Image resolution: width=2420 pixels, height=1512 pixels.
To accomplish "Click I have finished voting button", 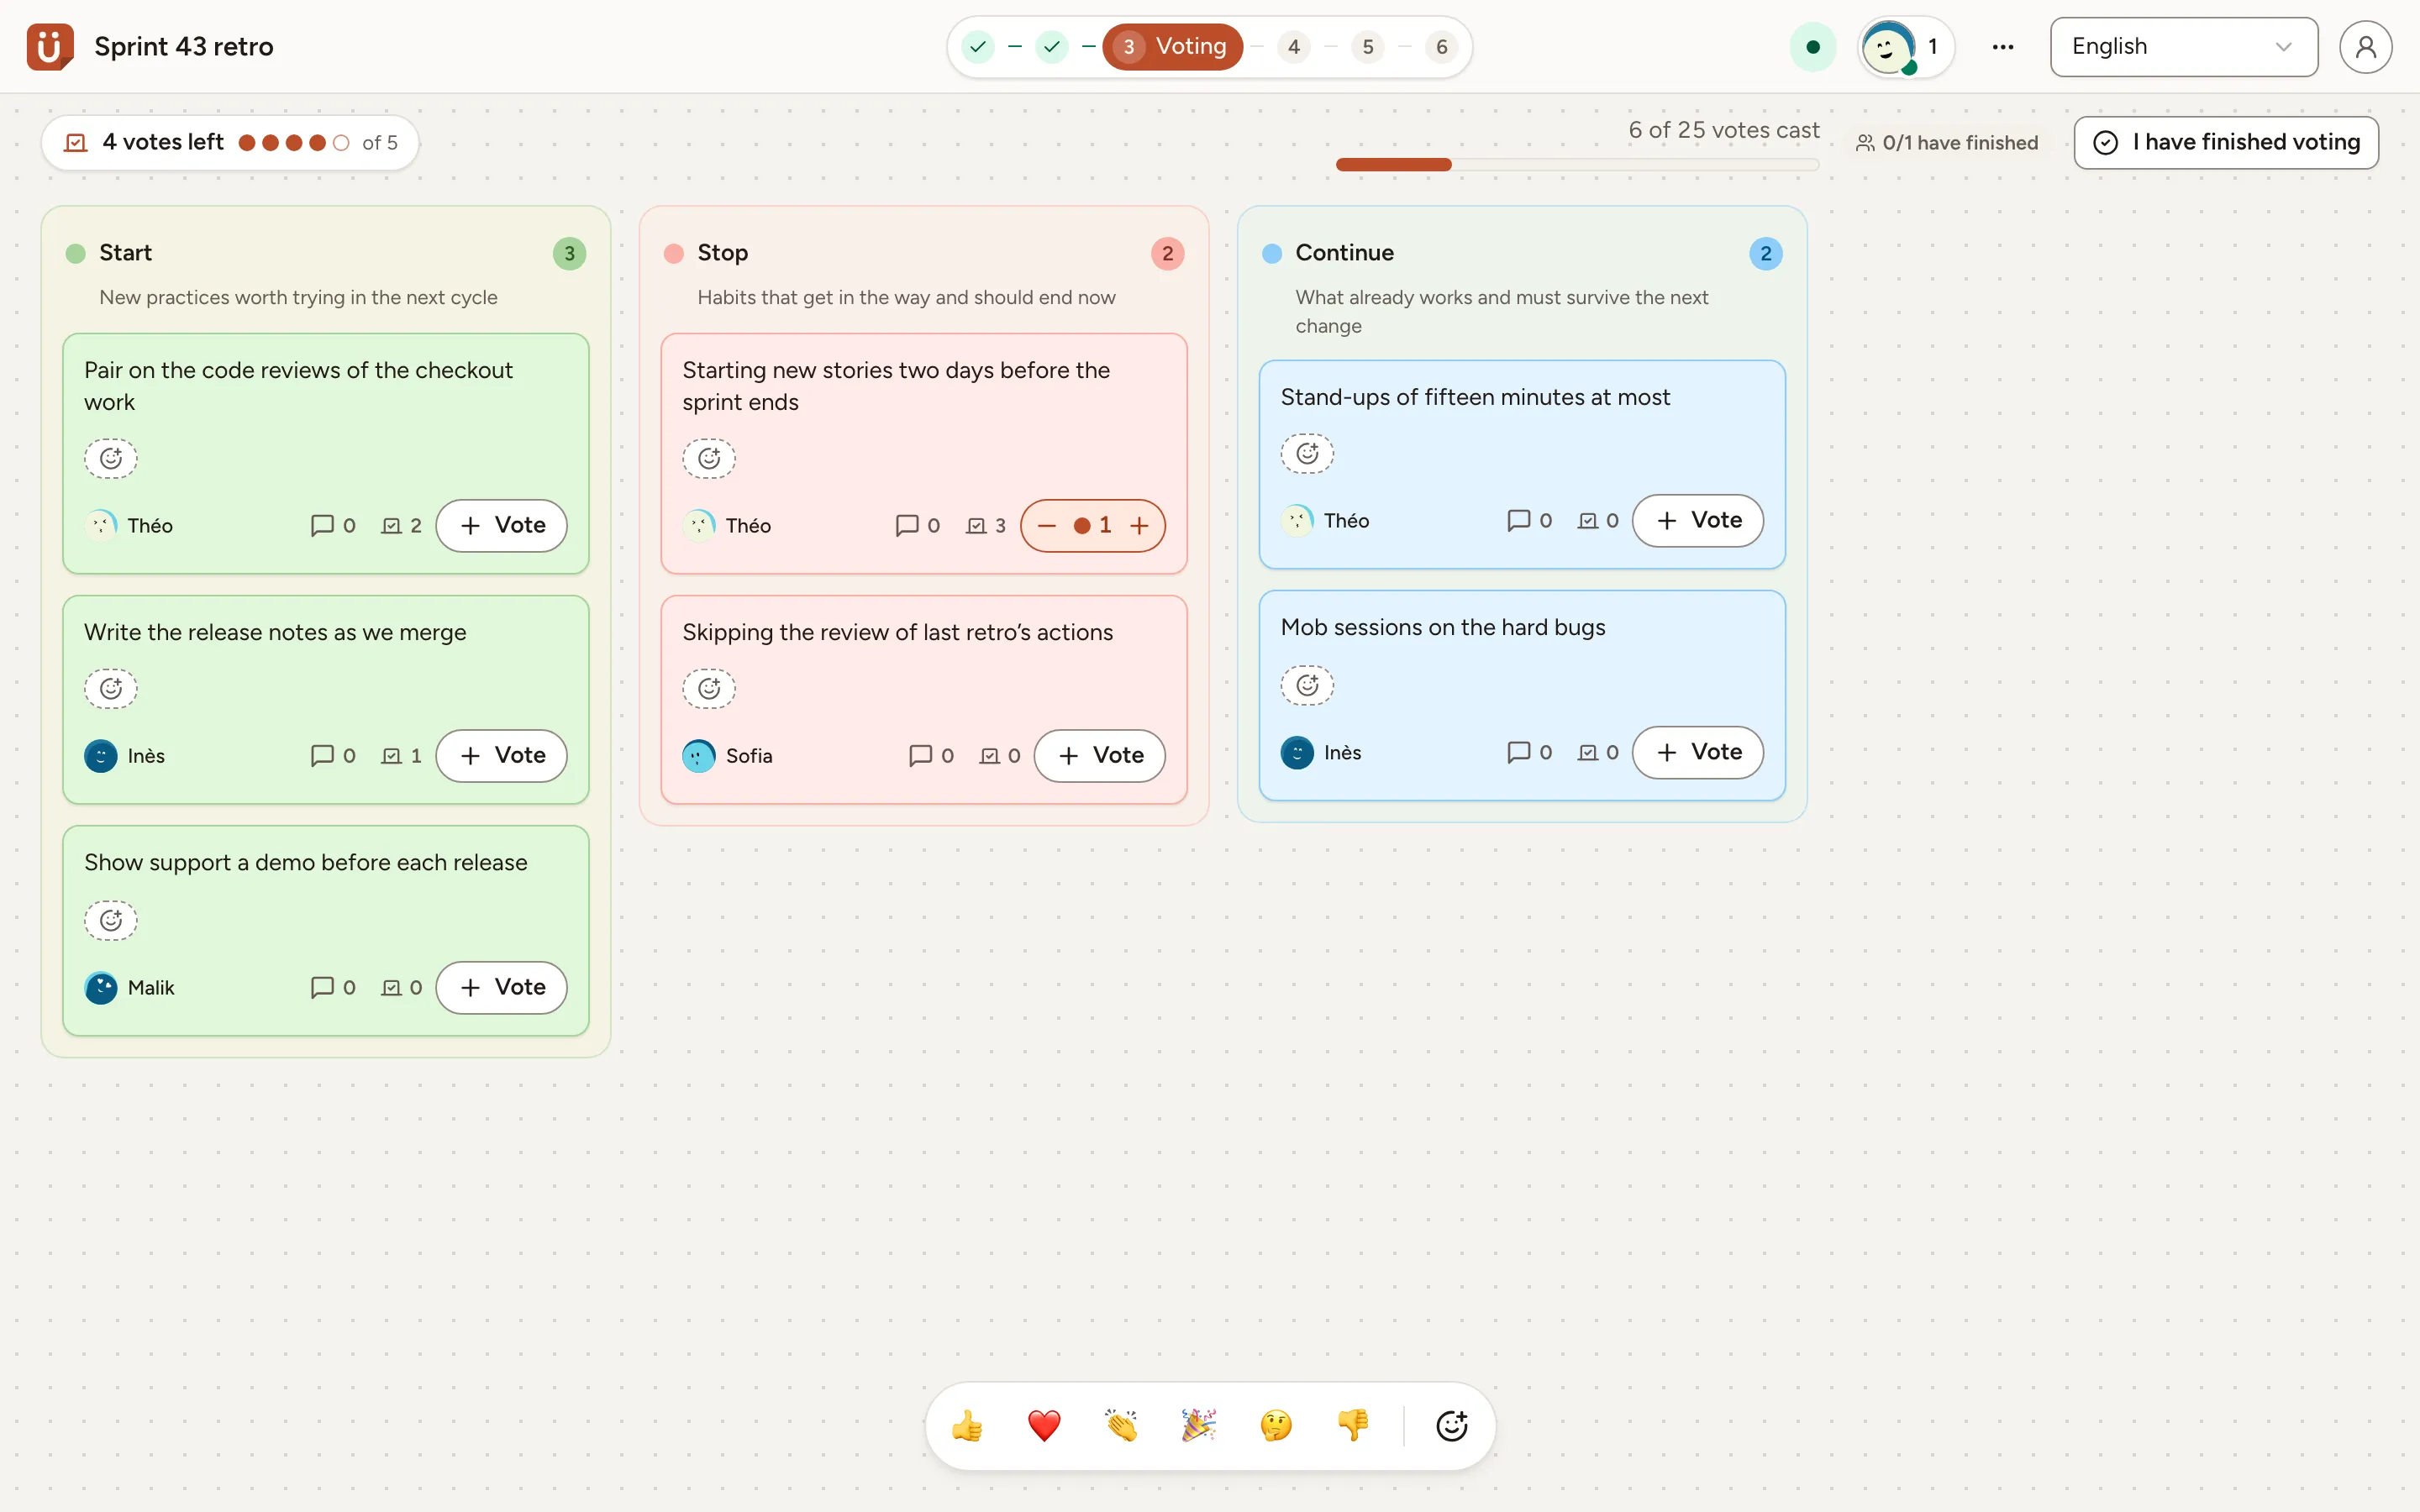I will (x=2226, y=143).
